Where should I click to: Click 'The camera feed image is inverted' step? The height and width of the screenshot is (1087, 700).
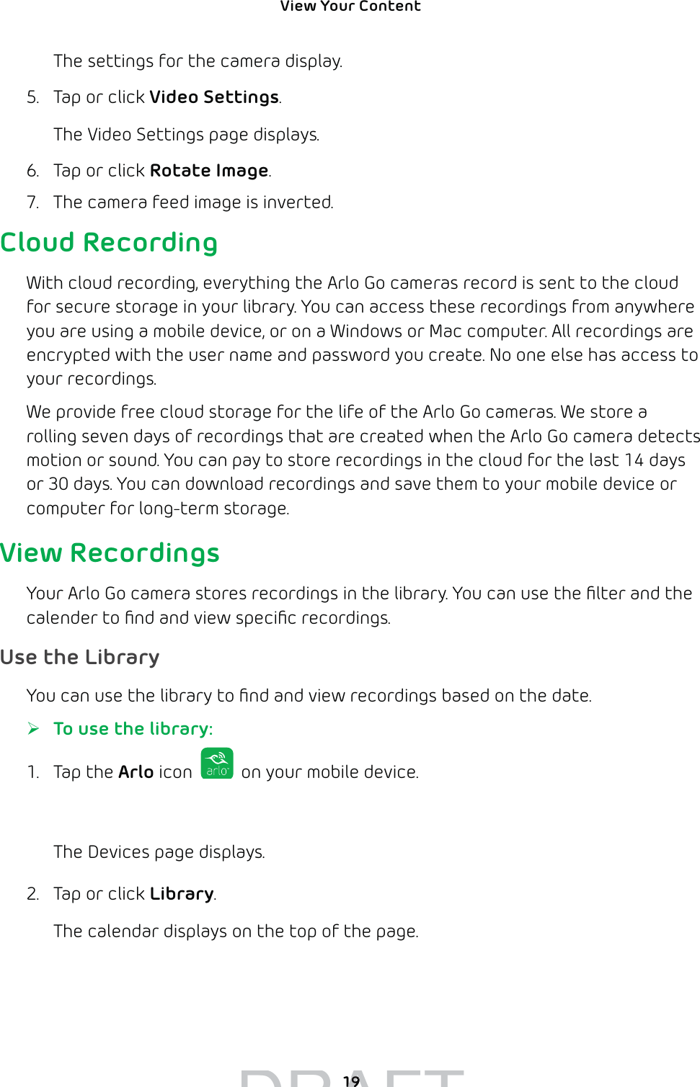coord(193,202)
